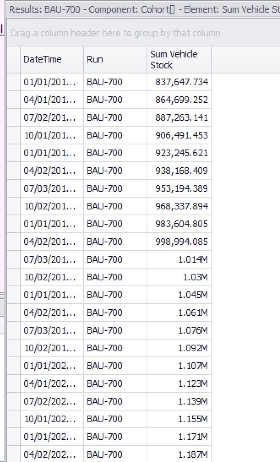The width and height of the screenshot is (280, 462).
Task: Select the cell showing 1.03M
Action: 179,277
